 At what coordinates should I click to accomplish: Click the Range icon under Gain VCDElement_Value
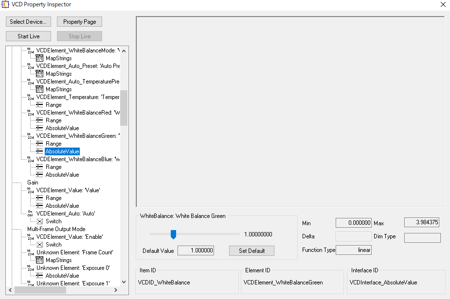click(x=39, y=198)
